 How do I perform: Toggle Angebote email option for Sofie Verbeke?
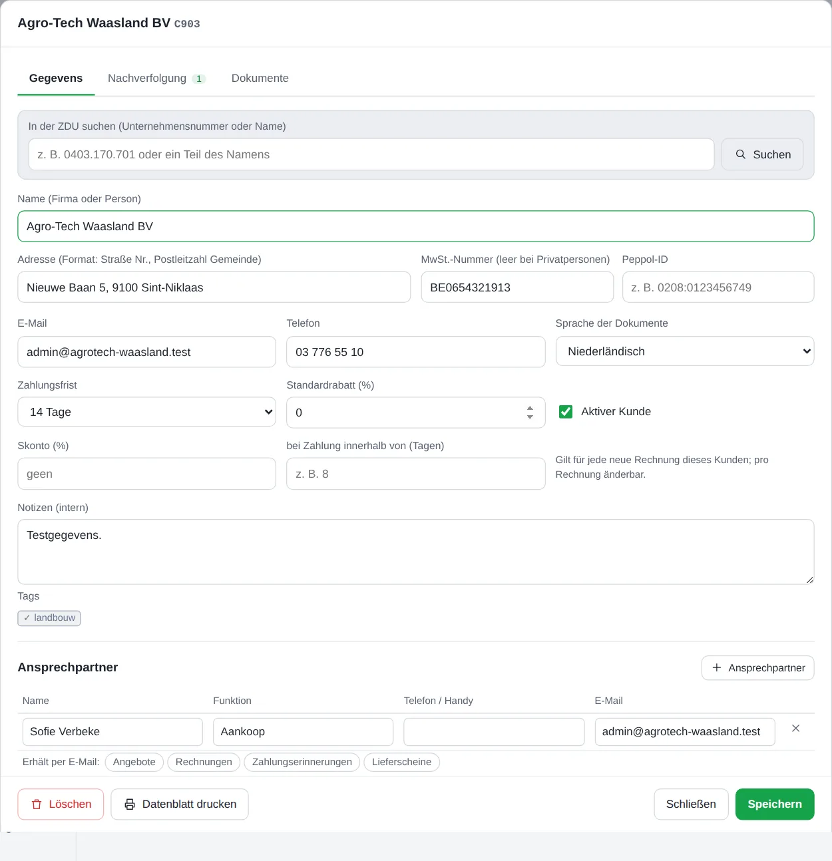(x=134, y=762)
